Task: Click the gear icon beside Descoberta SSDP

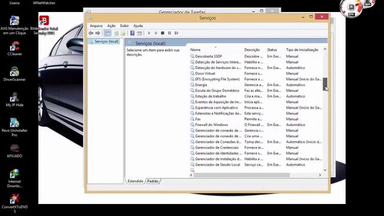Action: pos(193,56)
